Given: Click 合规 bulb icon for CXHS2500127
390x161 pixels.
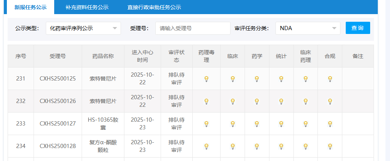Looking at the screenshot, I should click(330, 124).
